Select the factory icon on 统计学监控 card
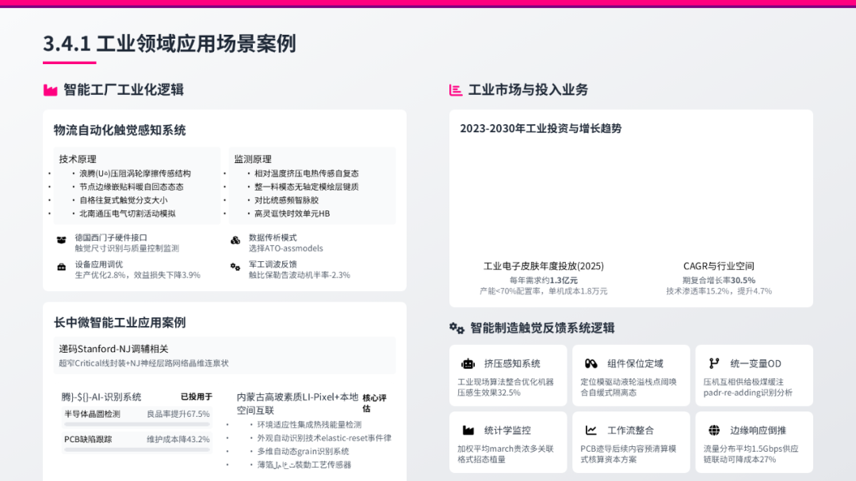 pyautogui.click(x=467, y=429)
